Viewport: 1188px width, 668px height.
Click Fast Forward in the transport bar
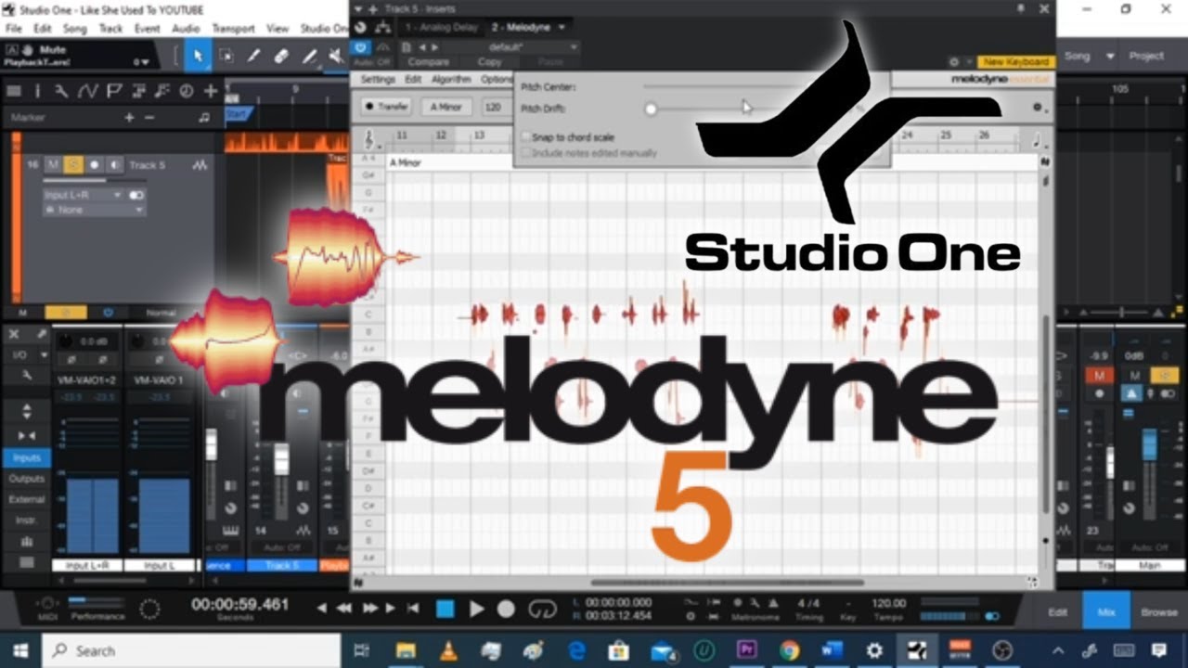[x=369, y=609]
